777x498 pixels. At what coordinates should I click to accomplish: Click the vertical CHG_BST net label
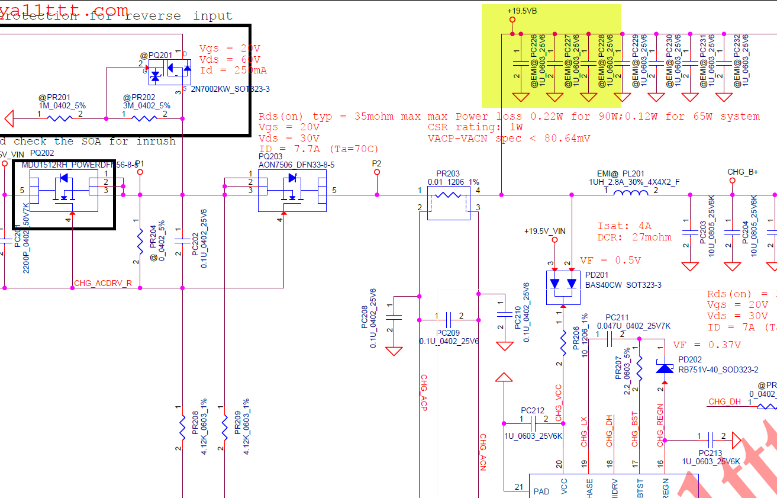pyautogui.click(x=634, y=430)
